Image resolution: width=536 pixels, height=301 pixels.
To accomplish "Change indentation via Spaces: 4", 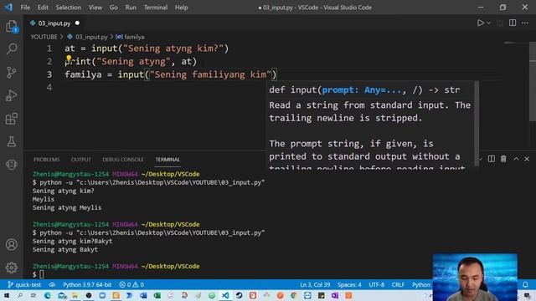I will click(349, 284).
